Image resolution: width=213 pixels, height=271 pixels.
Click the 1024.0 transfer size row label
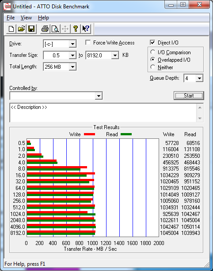coord(18,214)
